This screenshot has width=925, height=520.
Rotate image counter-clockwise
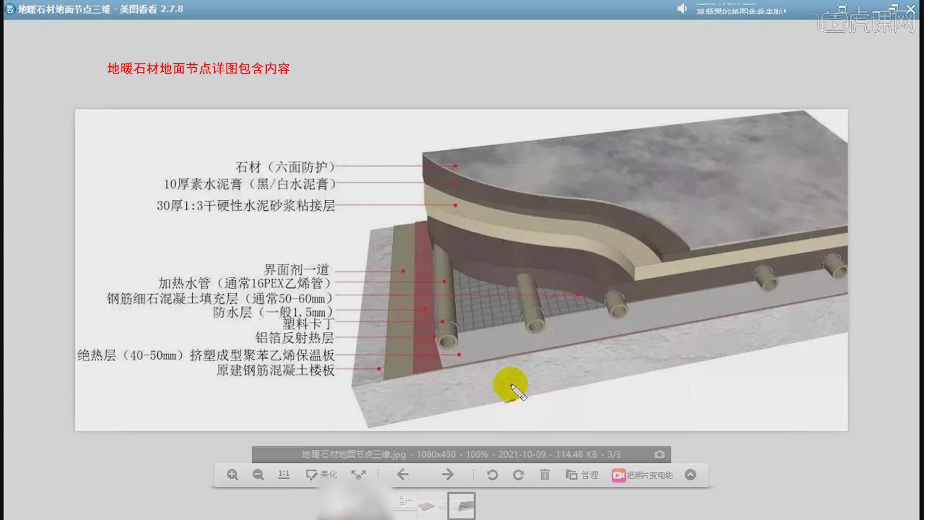(492, 475)
